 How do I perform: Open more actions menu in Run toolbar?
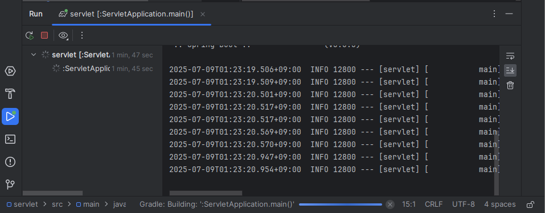click(x=81, y=35)
